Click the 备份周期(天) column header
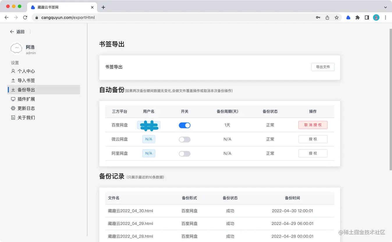 click(x=227, y=111)
